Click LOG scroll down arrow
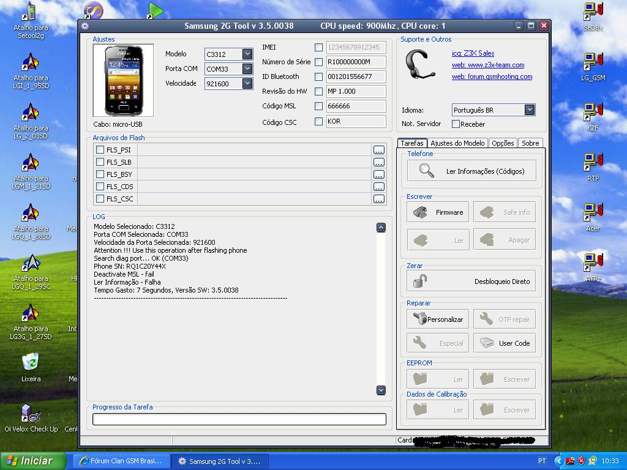The width and height of the screenshot is (627, 470). [381, 390]
